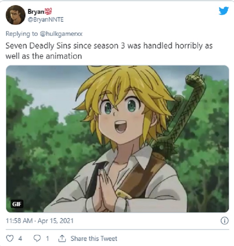Click the like count number 4
Screen dimensions: 234x246
(x=20, y=239)
